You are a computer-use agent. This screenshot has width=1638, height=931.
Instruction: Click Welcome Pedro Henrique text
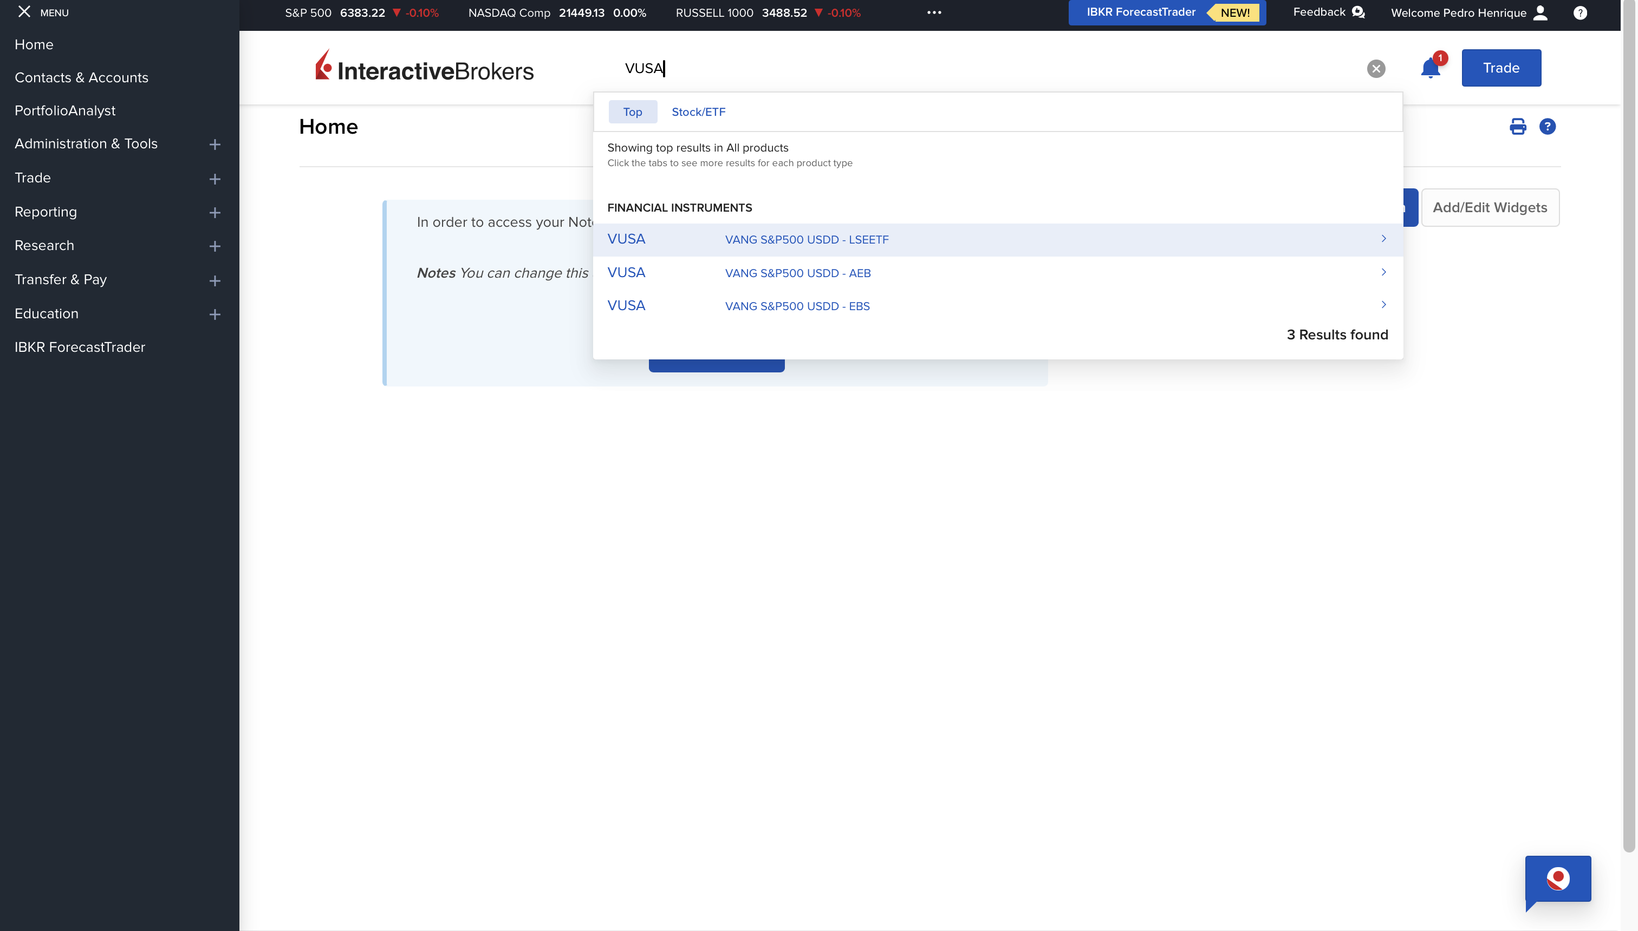point(1458,13)
